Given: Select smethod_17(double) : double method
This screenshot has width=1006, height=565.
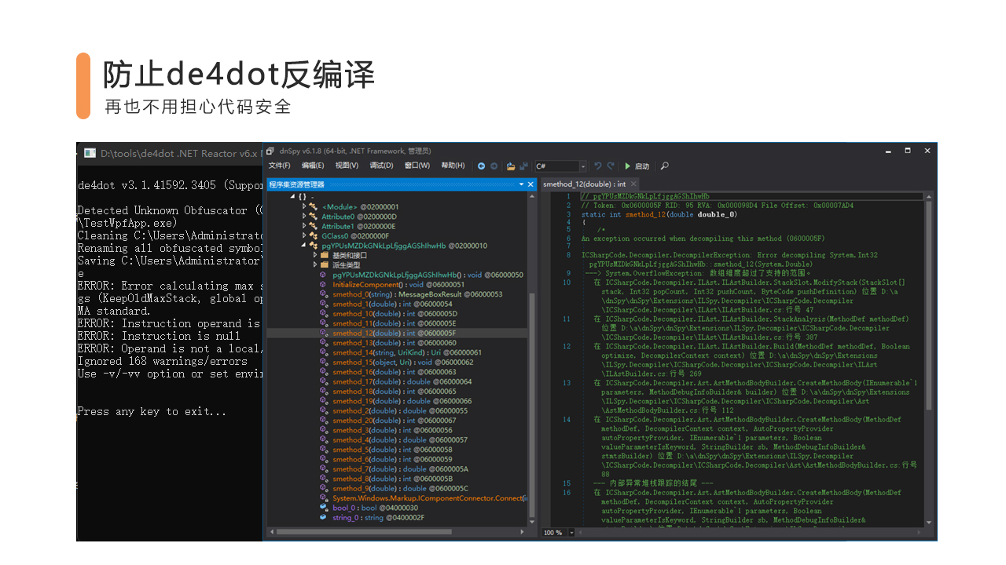Looking at the screenshot, I should pyautogui.click(x=402, y=381).
